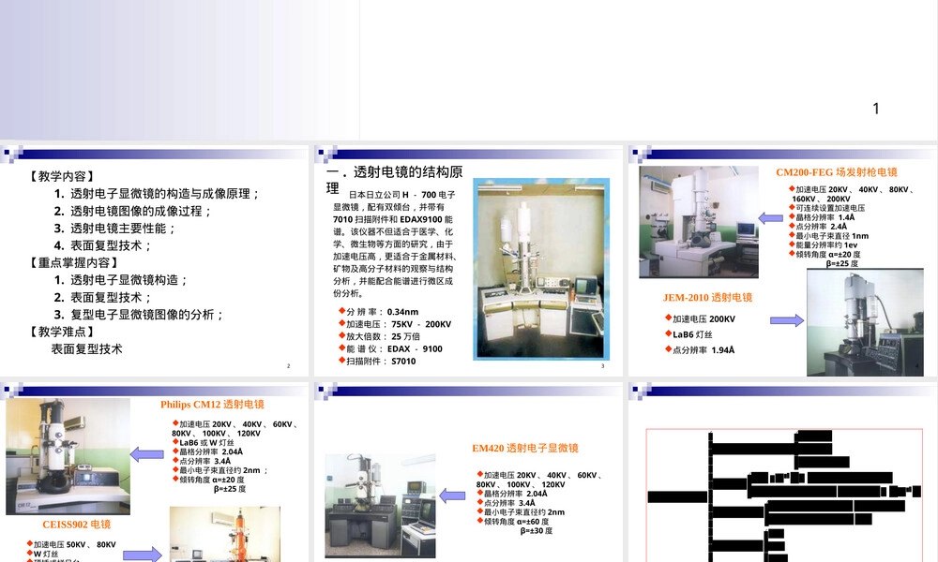The width and height of the screenshot is (938, 562).
Task: Click the Philips CM12 透射电镜 title
Action: 212,405
